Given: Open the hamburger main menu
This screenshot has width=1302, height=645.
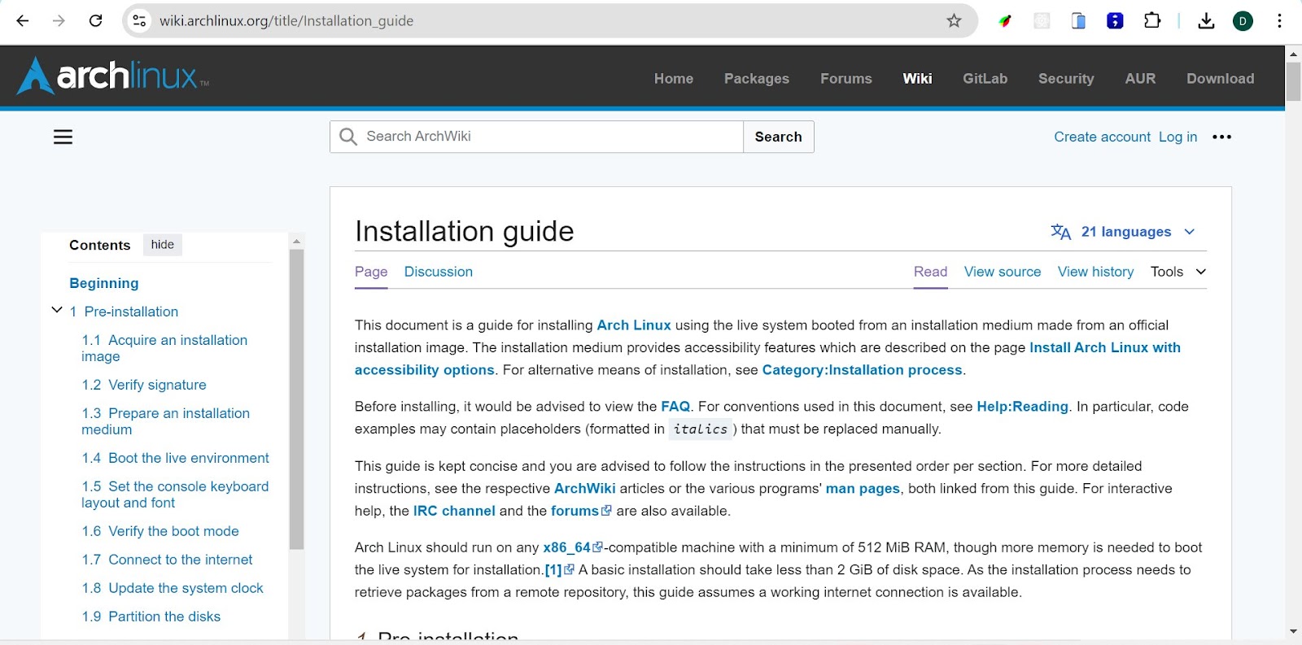Looking at the screenshot, I should pos(63,137).
